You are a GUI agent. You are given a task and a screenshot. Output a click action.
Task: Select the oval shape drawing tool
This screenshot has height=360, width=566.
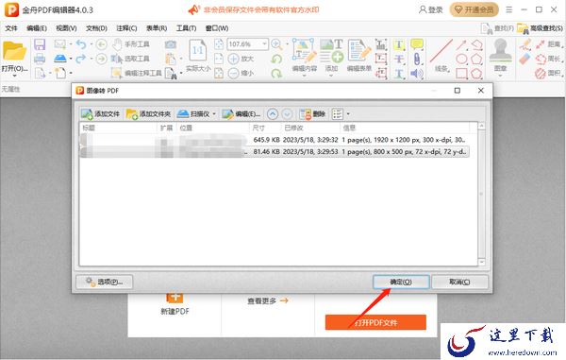pyautogui.click(x=461, y=59)
